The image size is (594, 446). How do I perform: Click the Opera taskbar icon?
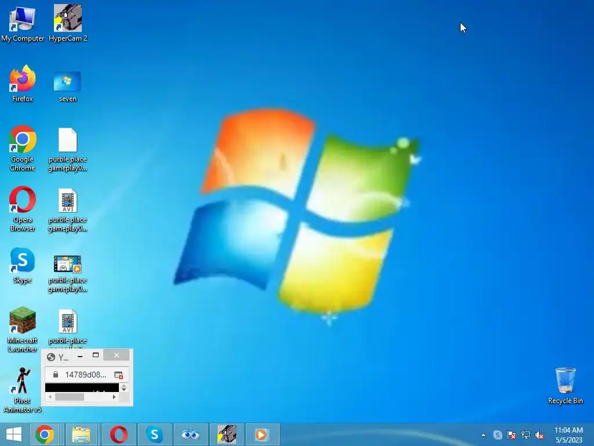pos(118,434)
